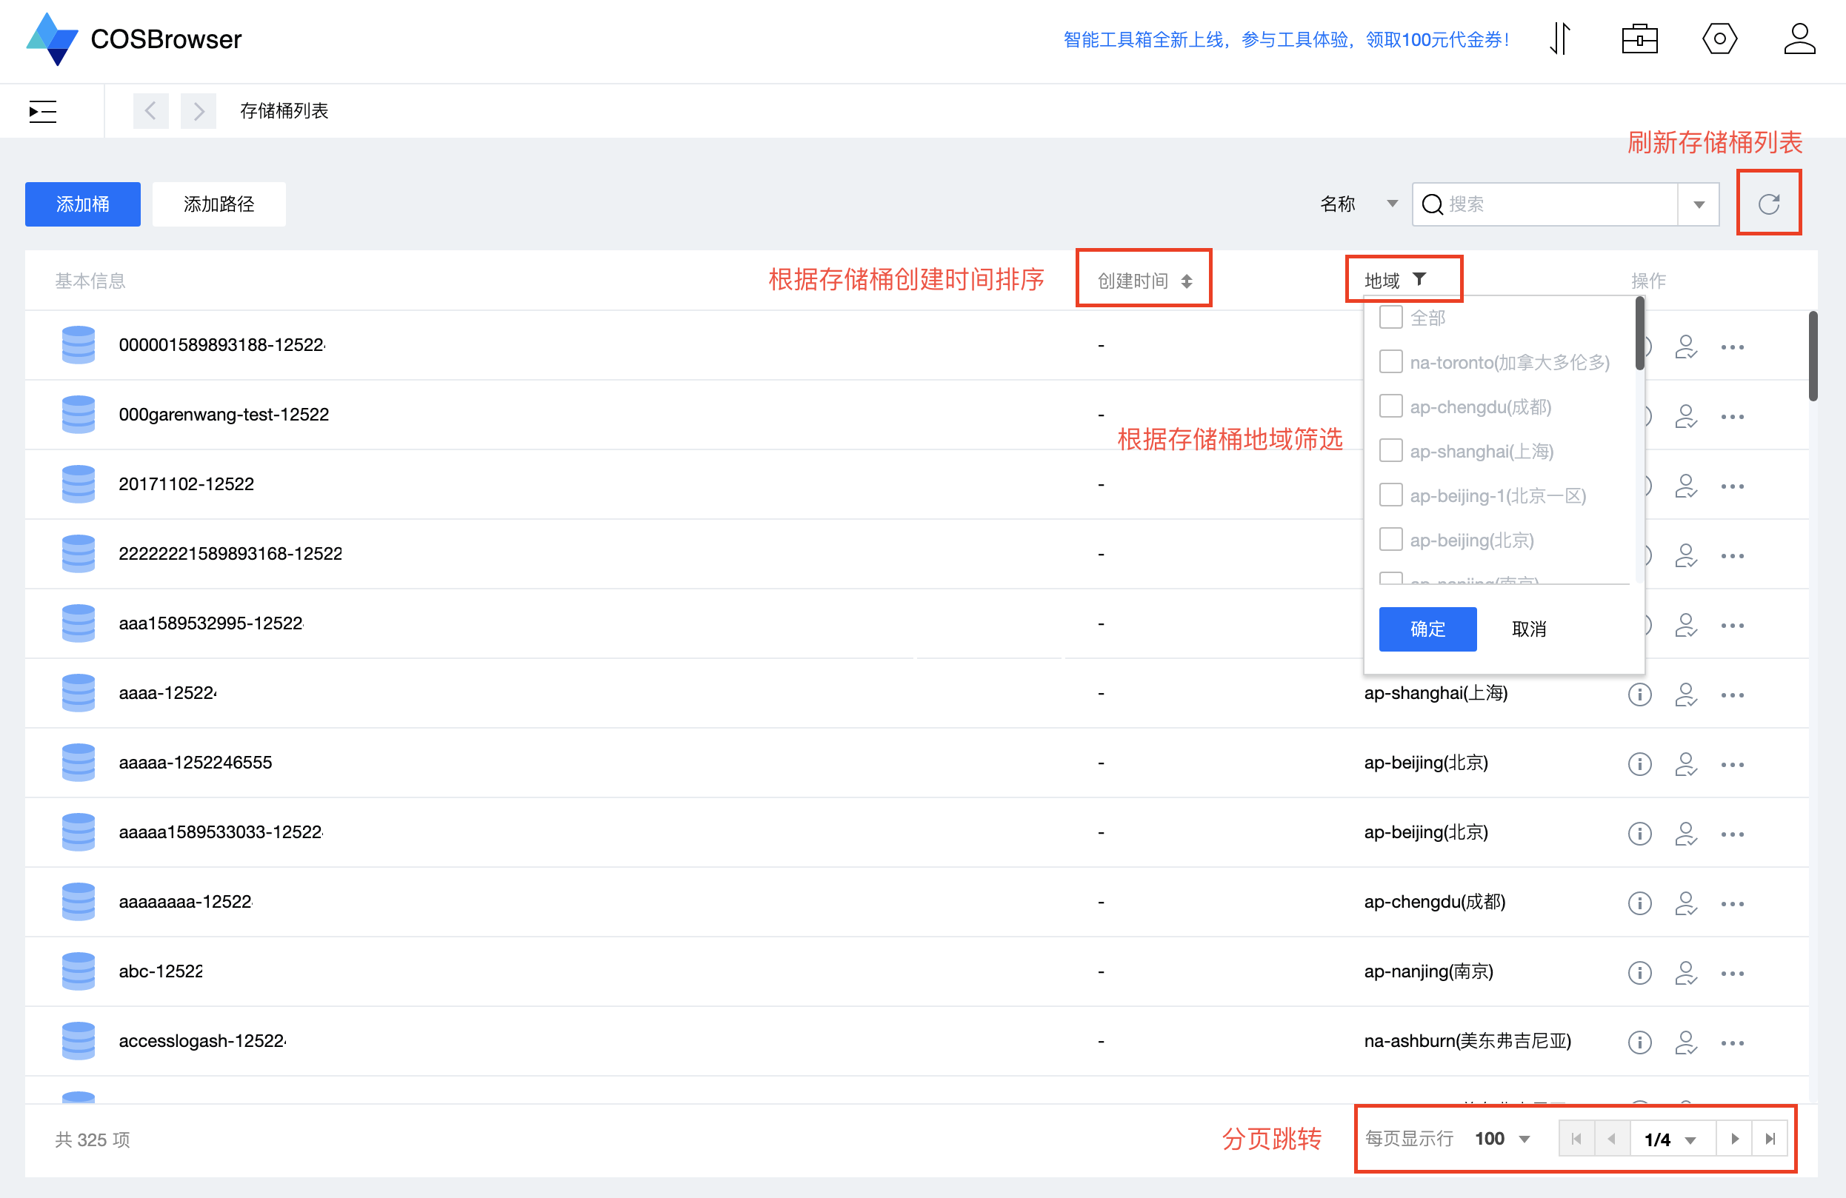Expand the 名称 search type dropdown
Viewport: 1846px width, 1198px height.
1359,204
